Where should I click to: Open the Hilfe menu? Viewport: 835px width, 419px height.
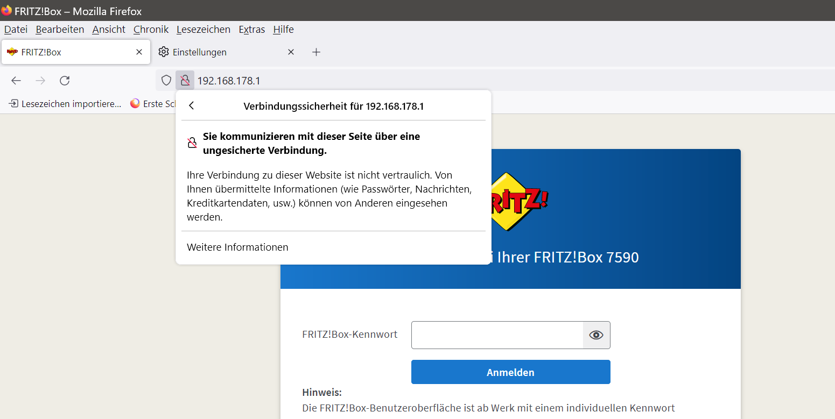284,30
